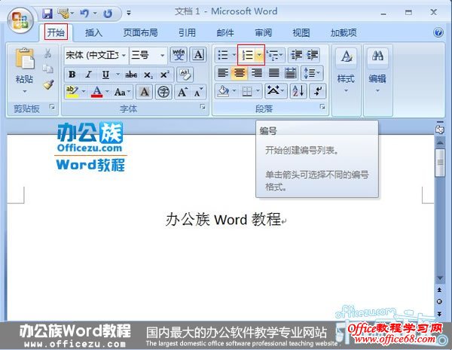
Task: Switch to the 邮件 tab
Action: coord(225,32)
